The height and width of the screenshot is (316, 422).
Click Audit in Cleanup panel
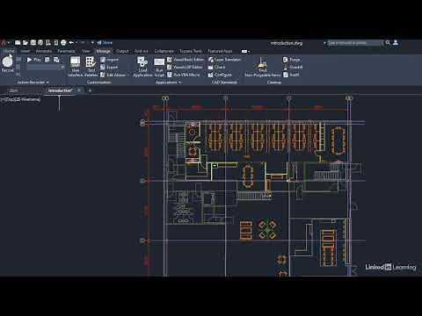click(x=291, y=75)
